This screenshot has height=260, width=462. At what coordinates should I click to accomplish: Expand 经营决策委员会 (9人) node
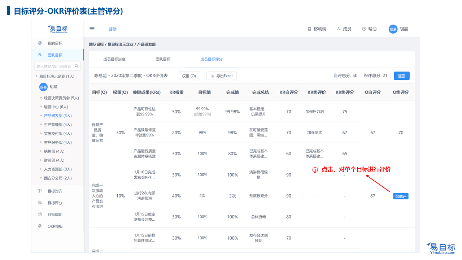(41, 98)
